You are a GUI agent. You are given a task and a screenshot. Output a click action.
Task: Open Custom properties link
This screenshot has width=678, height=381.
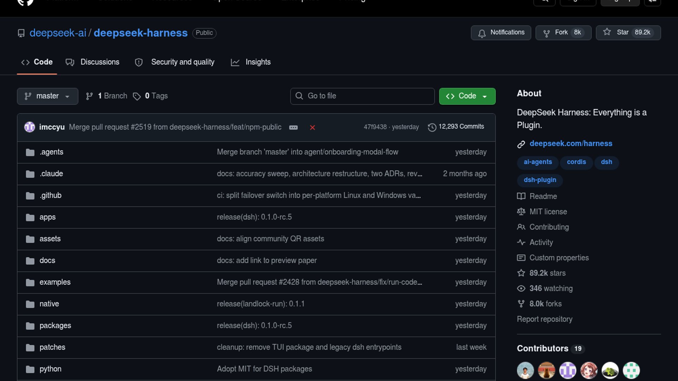[x=553, y=258]
